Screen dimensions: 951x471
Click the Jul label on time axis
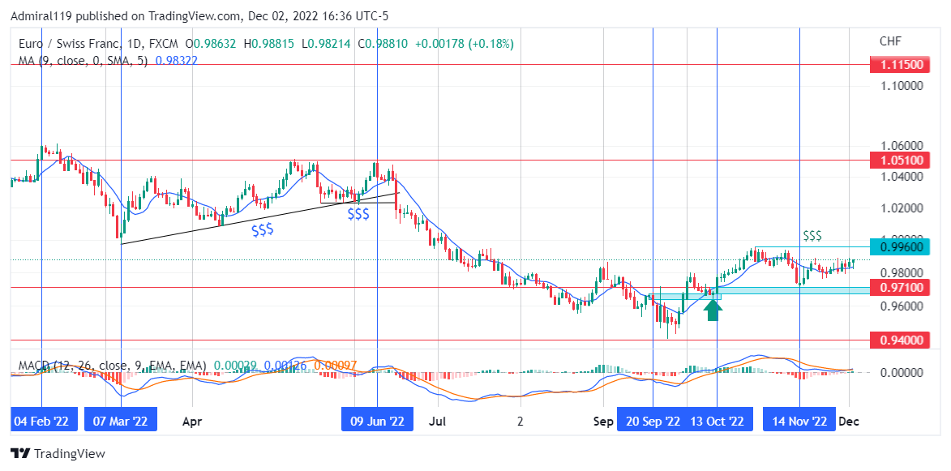[438, 421]
